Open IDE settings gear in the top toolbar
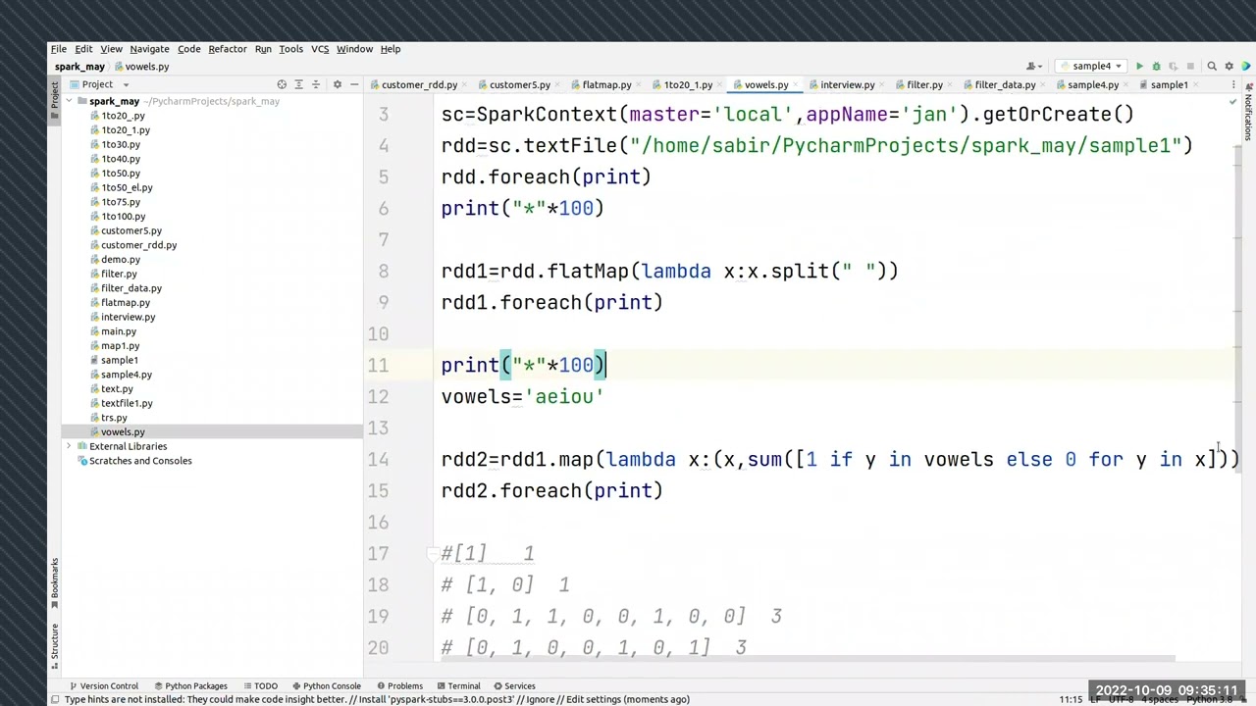 (1229, 67)
